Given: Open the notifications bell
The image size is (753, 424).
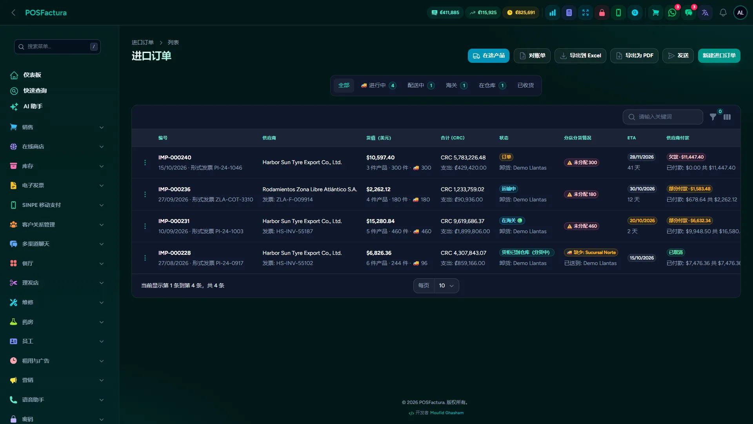Looking at the screenshot, I should pyautogui.click(x=723, y=13).
